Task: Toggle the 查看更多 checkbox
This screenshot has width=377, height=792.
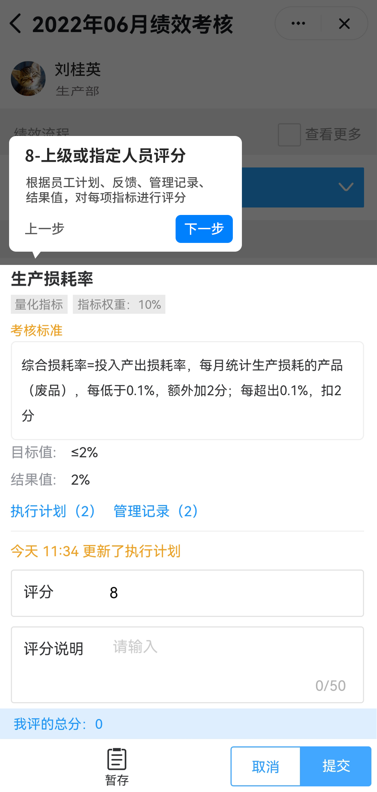Action: click(x=289, y=135)
